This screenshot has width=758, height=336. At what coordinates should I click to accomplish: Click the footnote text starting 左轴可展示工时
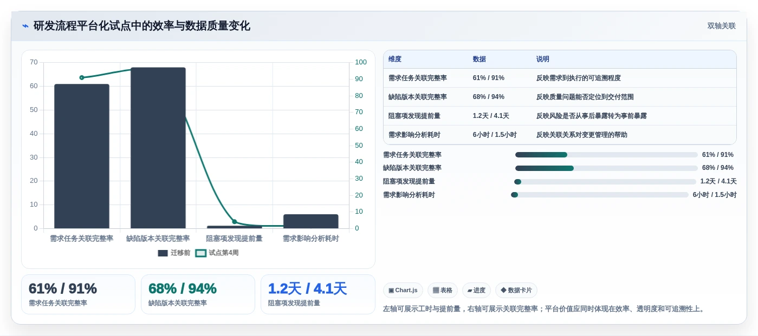[x=545, y=309]
